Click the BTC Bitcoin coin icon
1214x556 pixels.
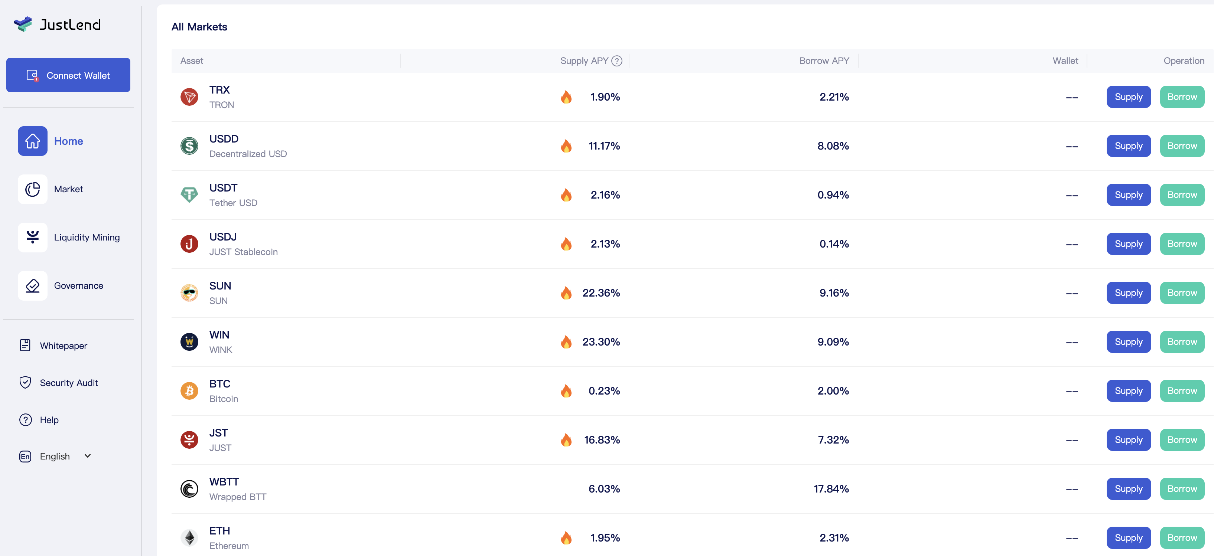click(x=189, y=390)
